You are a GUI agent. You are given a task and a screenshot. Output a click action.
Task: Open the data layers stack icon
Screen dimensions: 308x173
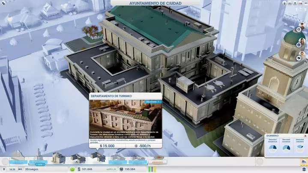(x=304, y=169)
